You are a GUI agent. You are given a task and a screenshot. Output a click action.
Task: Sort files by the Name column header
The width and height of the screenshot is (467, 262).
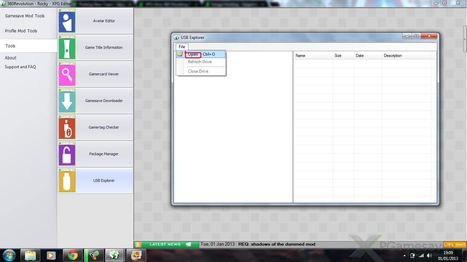point(301,56)
